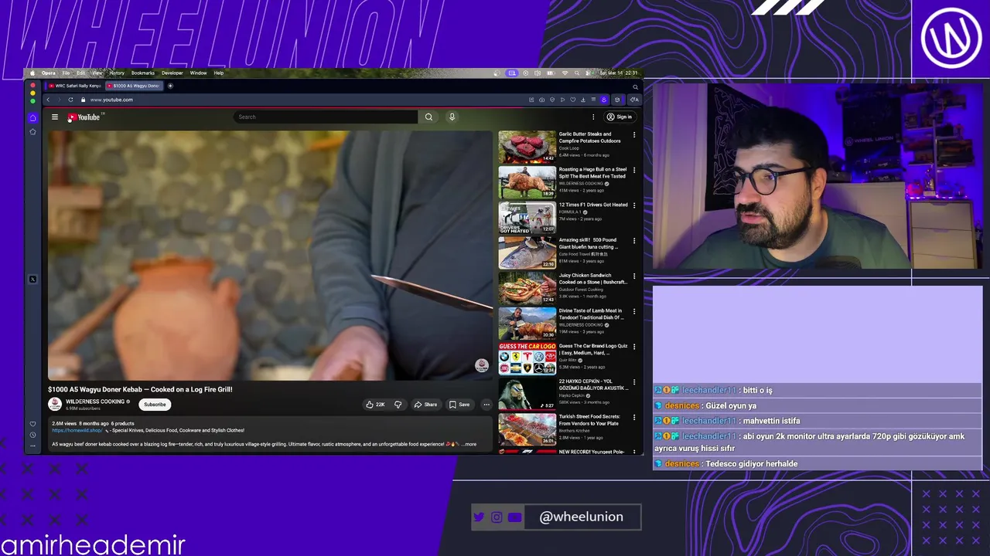Viewport: 990px width, 556px height.
Task: Open the File menu
Action: [66, 73]
